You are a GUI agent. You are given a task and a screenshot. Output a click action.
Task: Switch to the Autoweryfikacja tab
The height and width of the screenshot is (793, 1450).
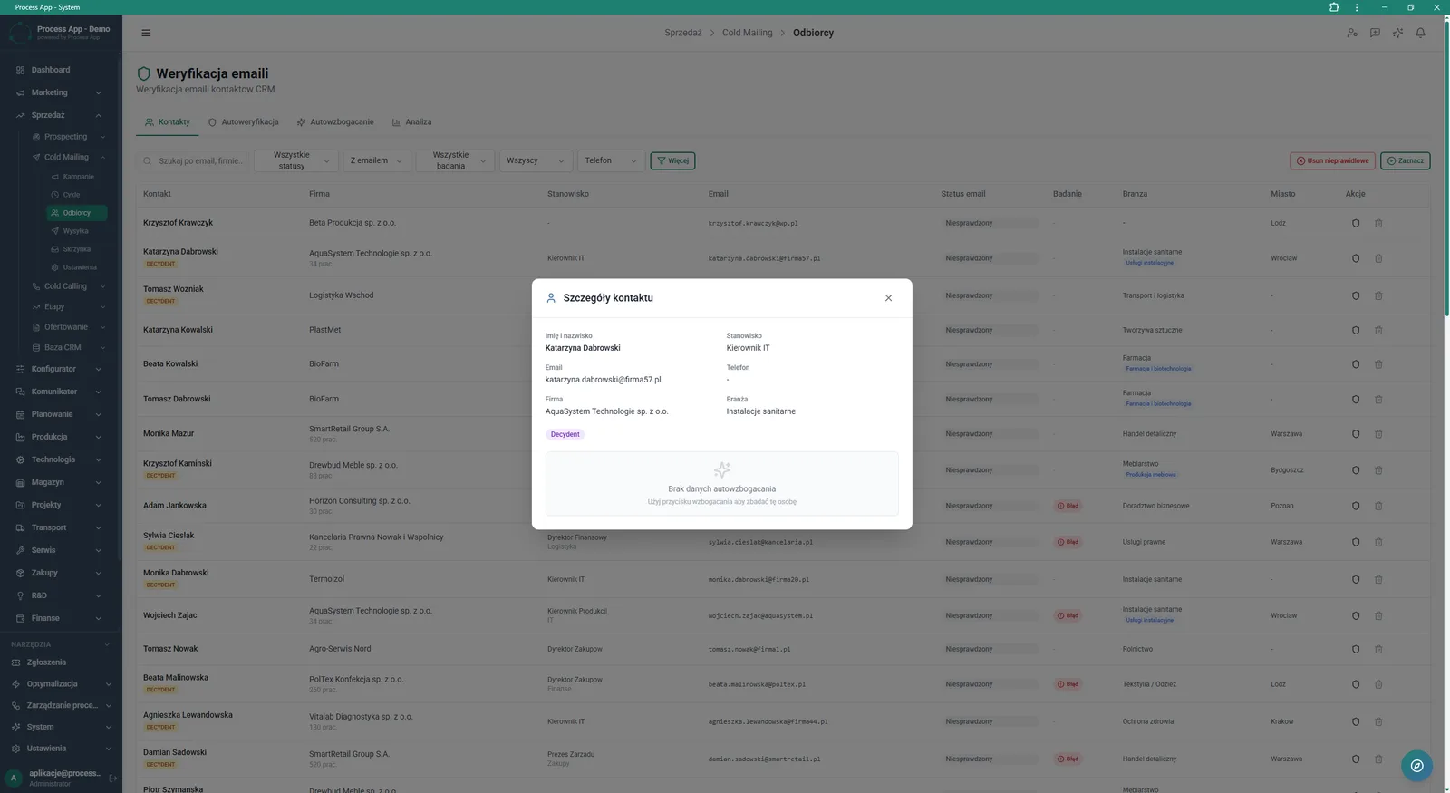(x=243, y=122)
